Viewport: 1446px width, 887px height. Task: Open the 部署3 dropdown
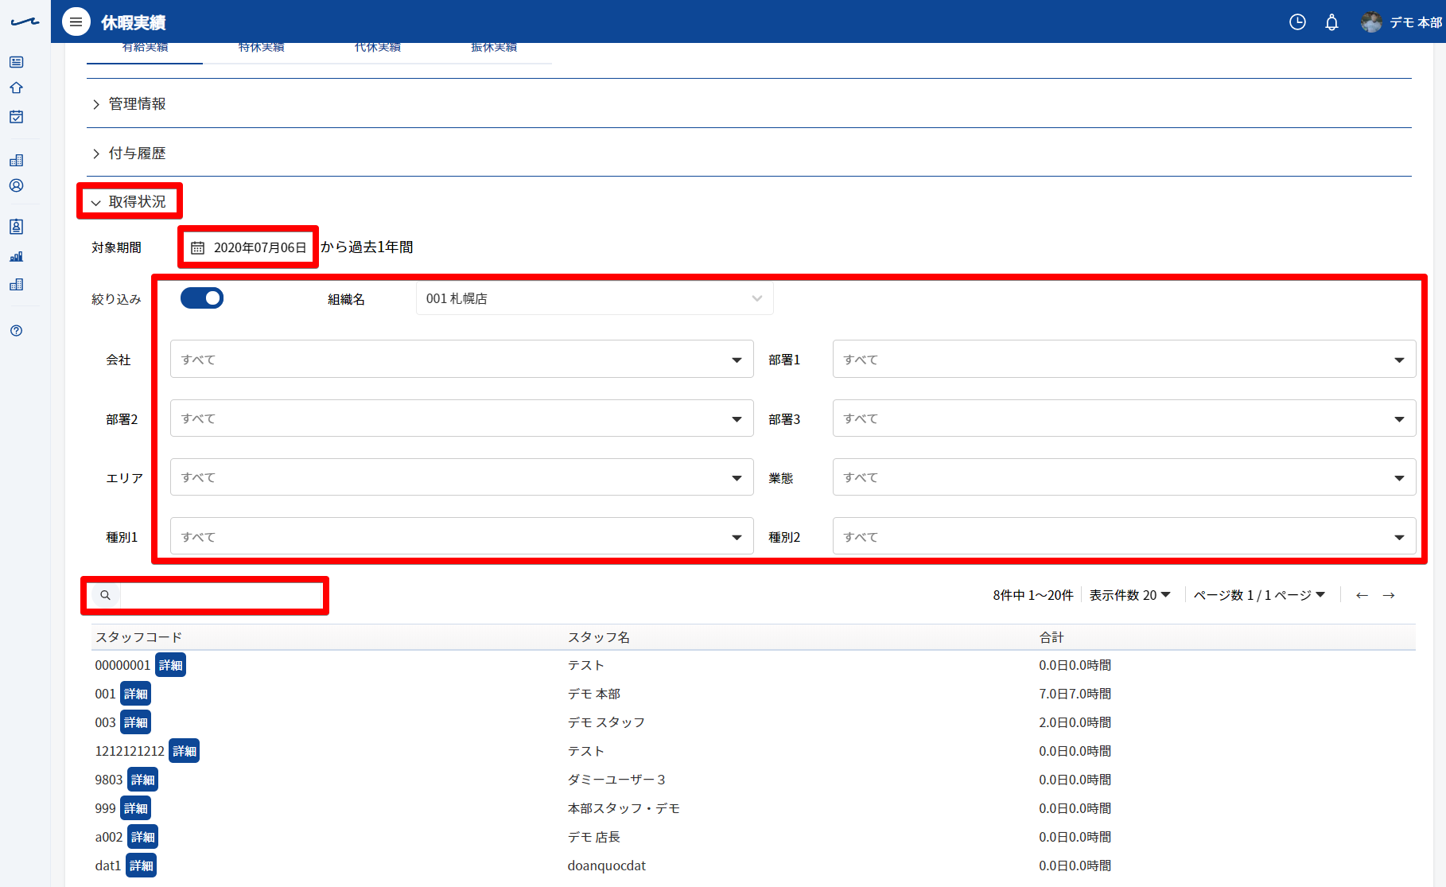point(1124,418)
